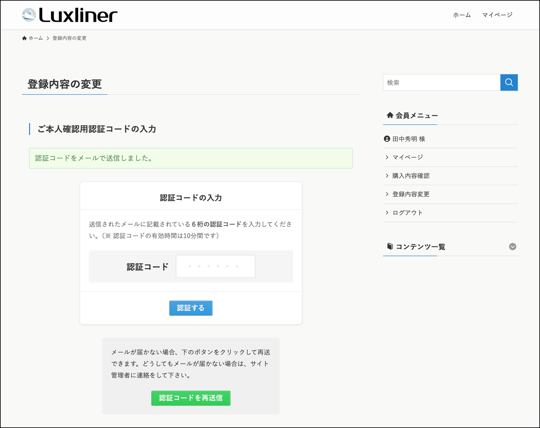540x428 pixels.
Task: Click the chevron before ログアウト
Action: coord(387,213)
